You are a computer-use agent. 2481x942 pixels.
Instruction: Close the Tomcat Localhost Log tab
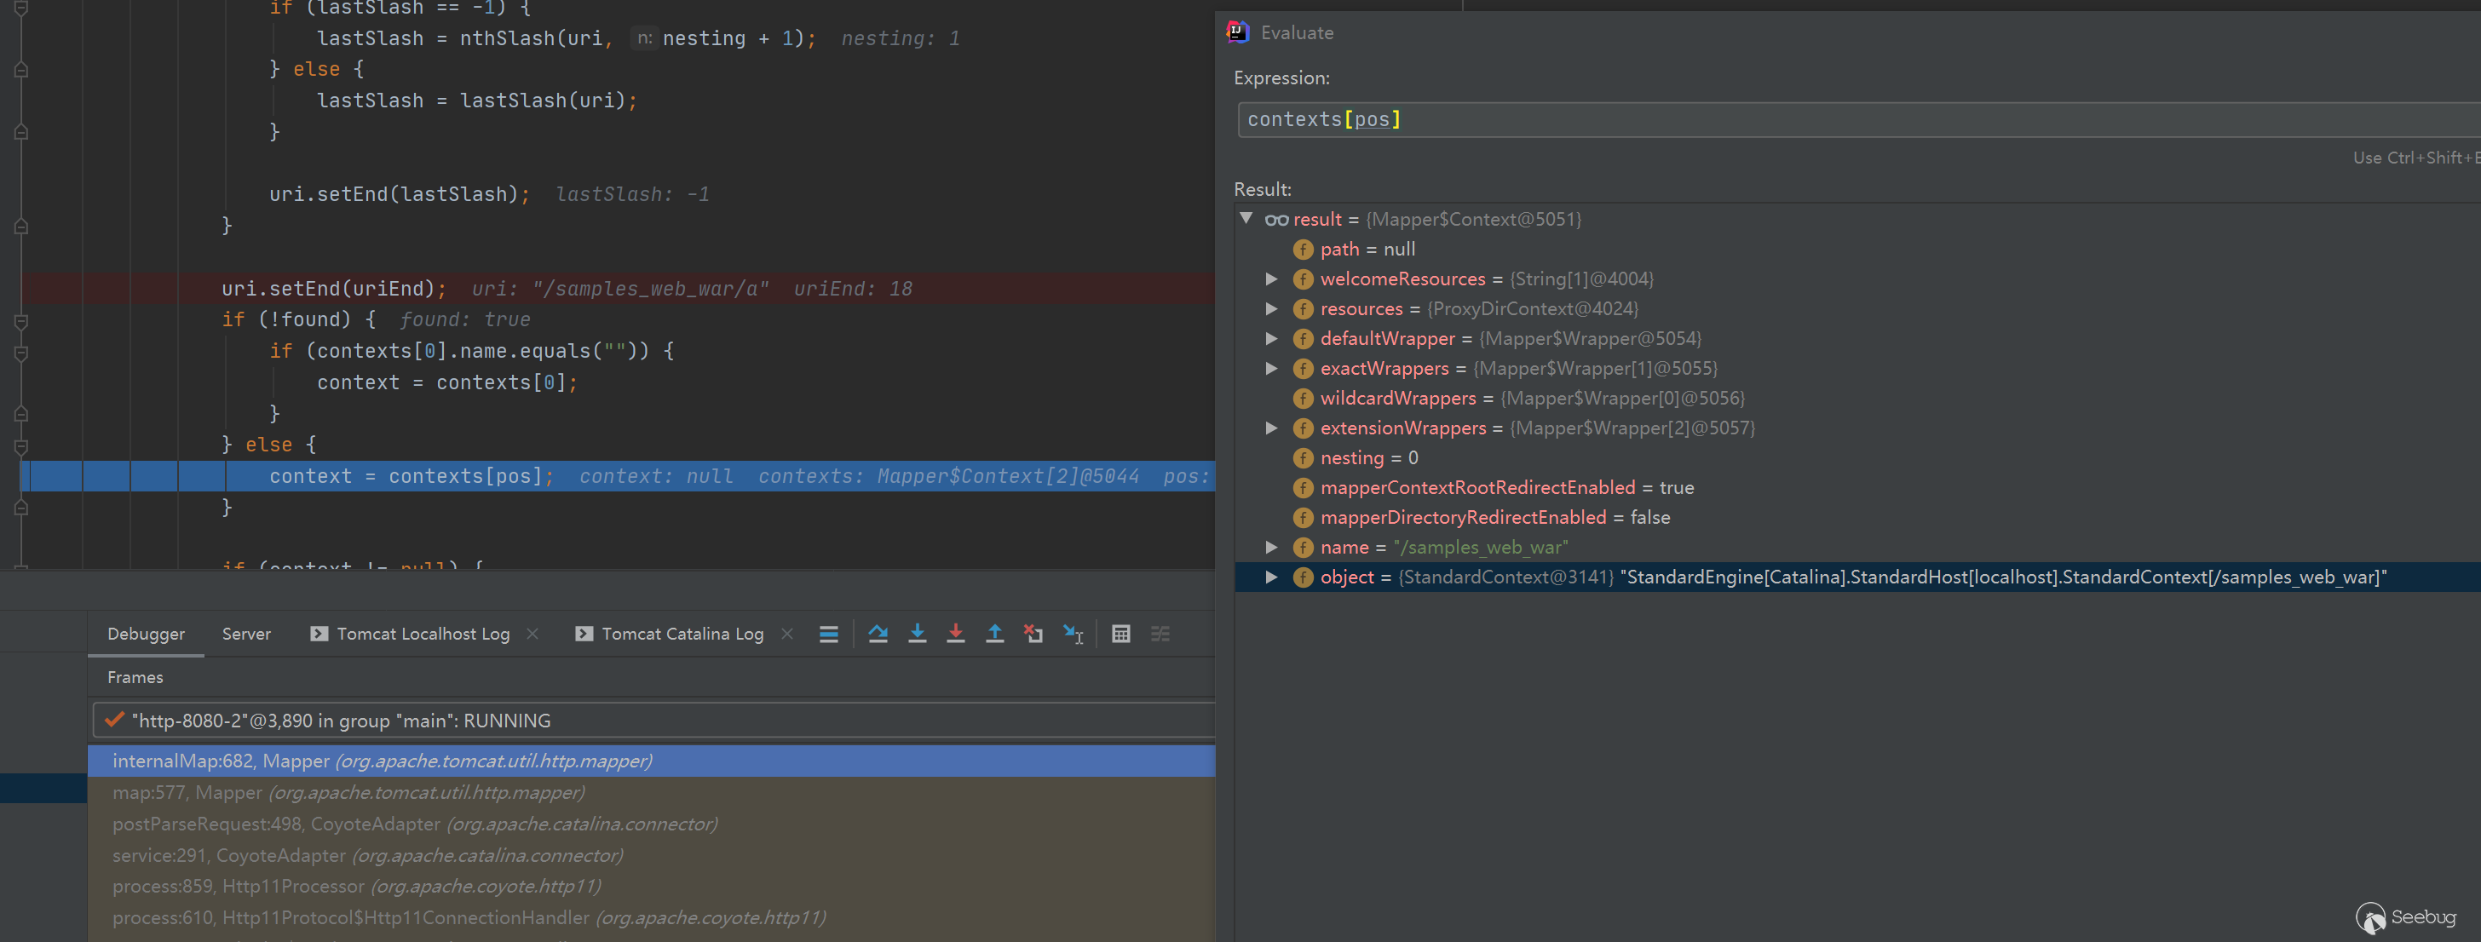[x=532, y=634]
